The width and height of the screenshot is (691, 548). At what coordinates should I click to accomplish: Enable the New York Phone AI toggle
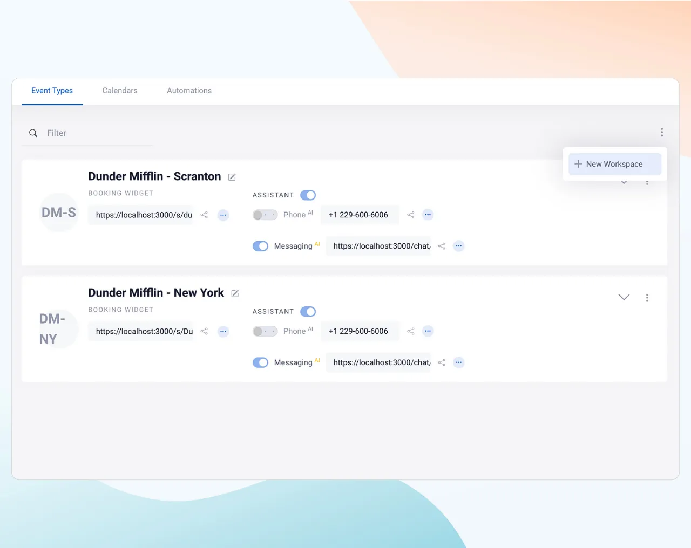(265, 331)
